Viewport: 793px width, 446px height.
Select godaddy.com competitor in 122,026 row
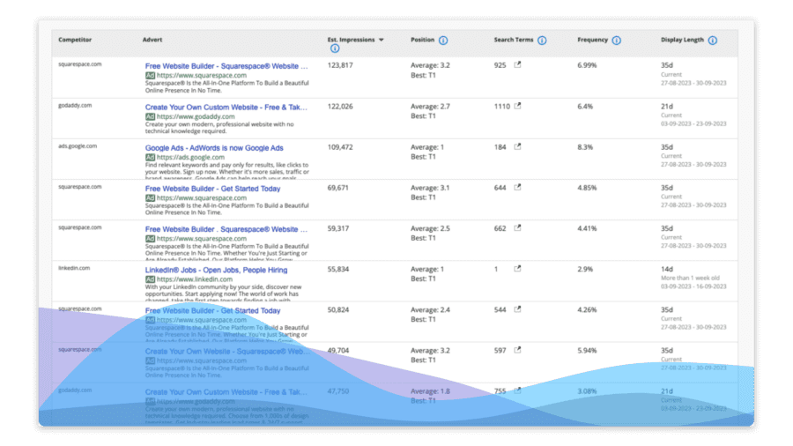75,105
